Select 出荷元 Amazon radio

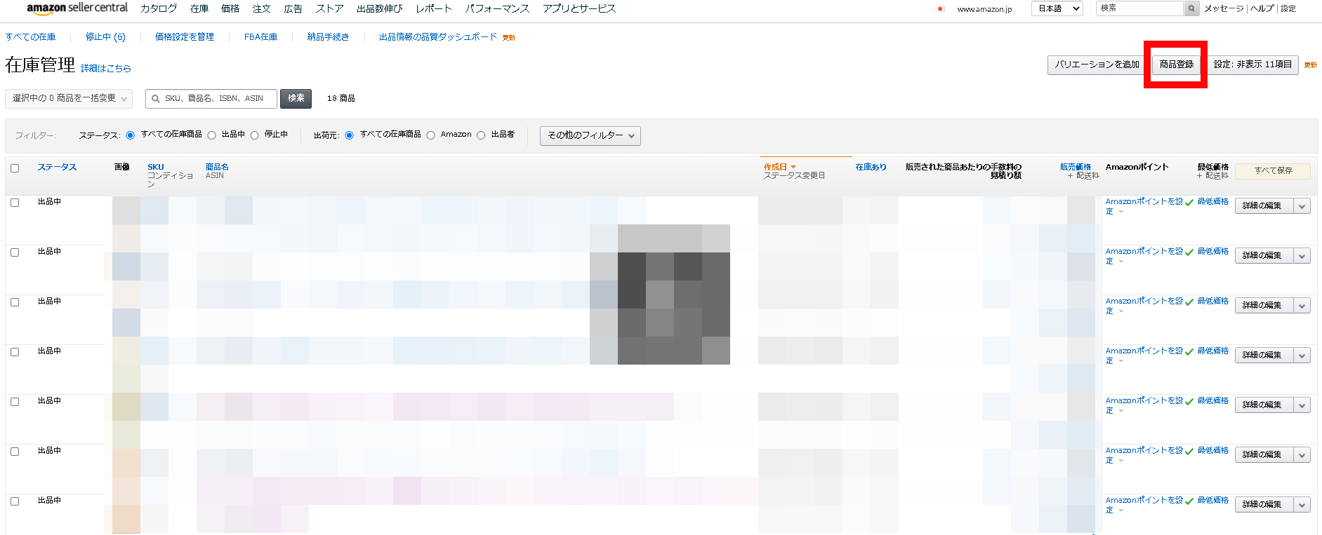430,135
